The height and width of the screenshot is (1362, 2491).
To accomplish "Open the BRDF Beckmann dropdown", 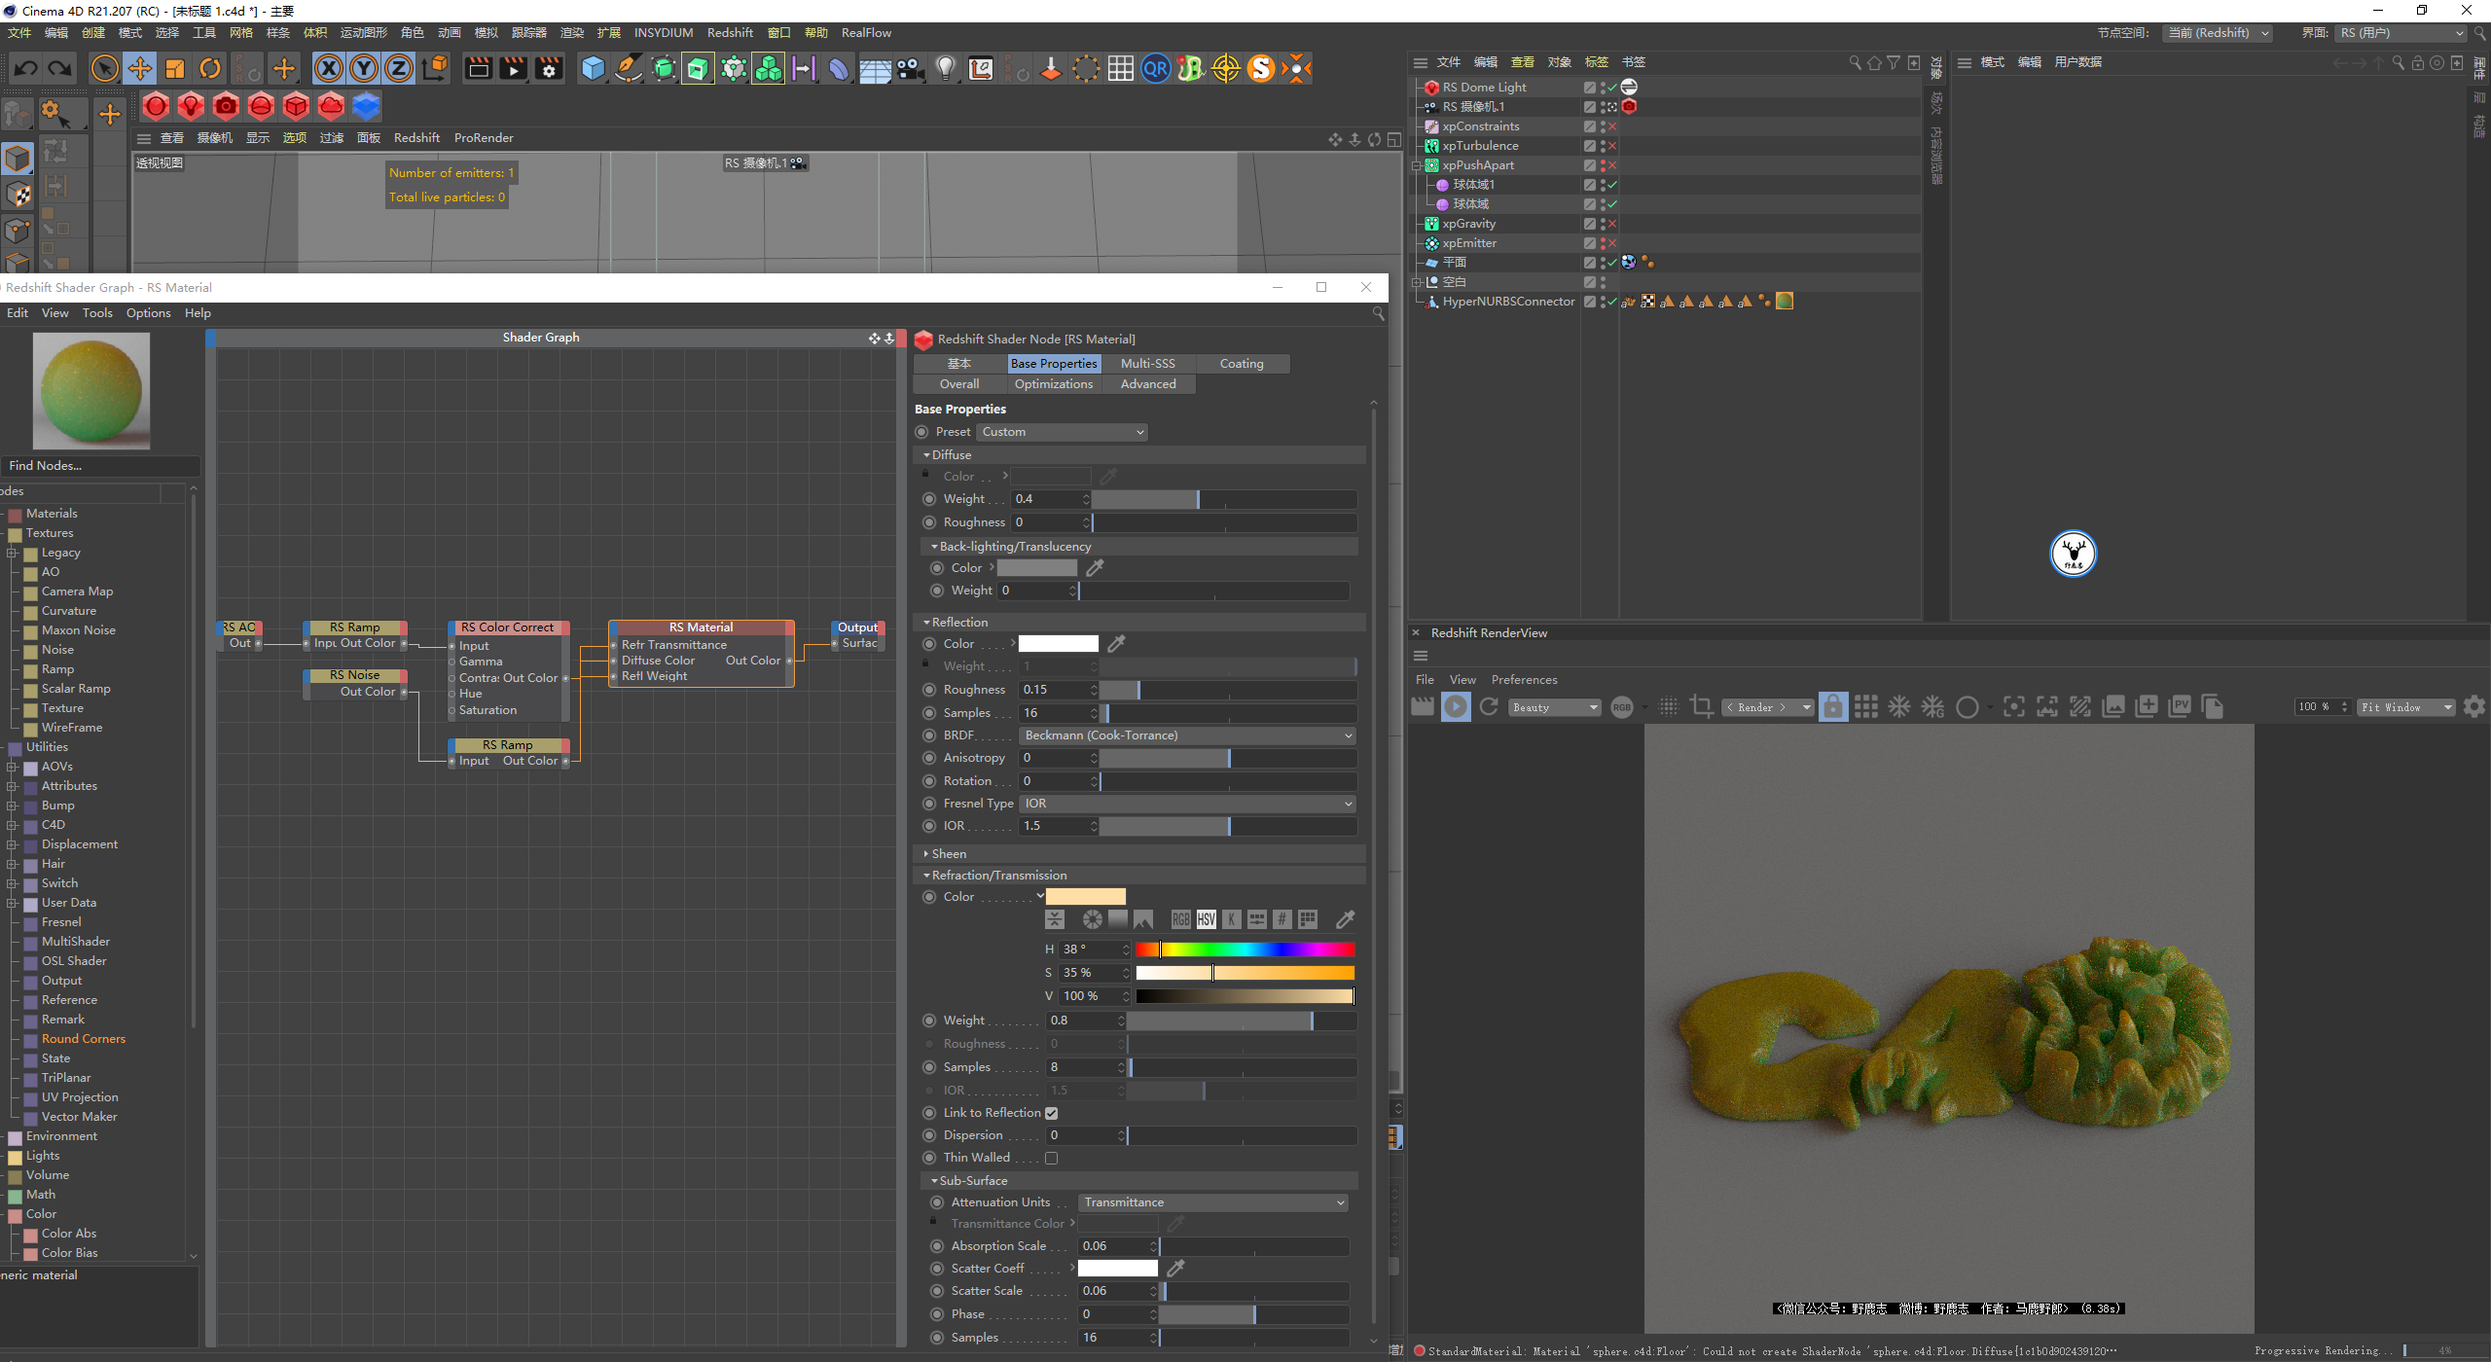I will (x=1187, y=735).
